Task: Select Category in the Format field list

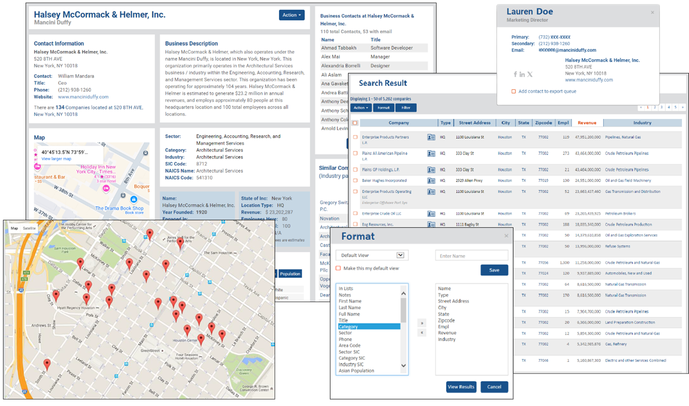Action: point(369,327)
